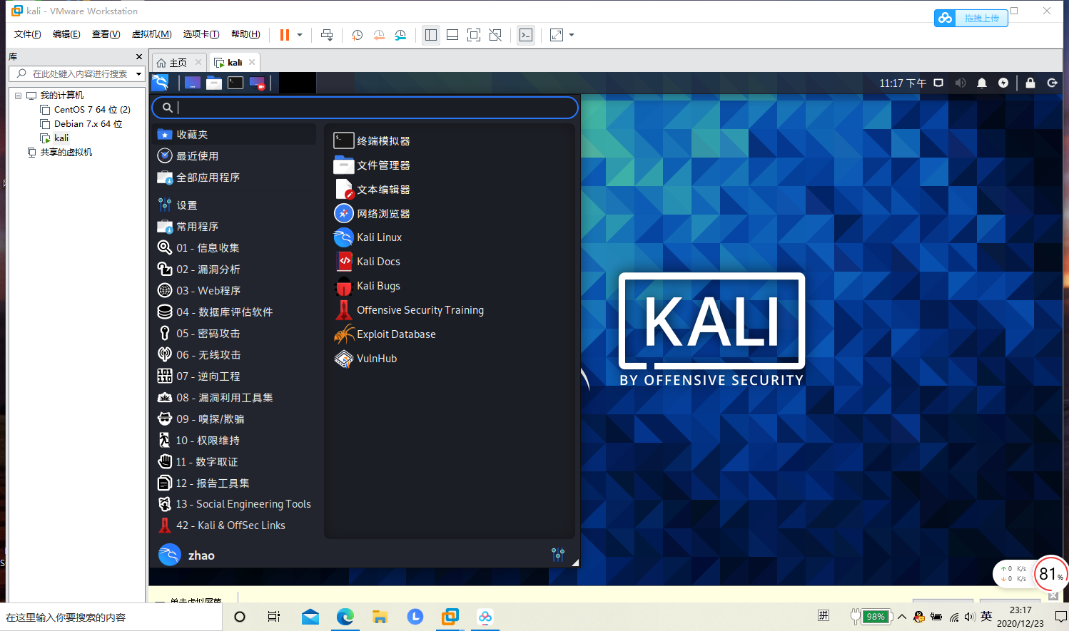Viewport: 1069px width, 631px height.
Task: Open 08 - 漏洞利用工具集 category
Action: pos(234,398)
